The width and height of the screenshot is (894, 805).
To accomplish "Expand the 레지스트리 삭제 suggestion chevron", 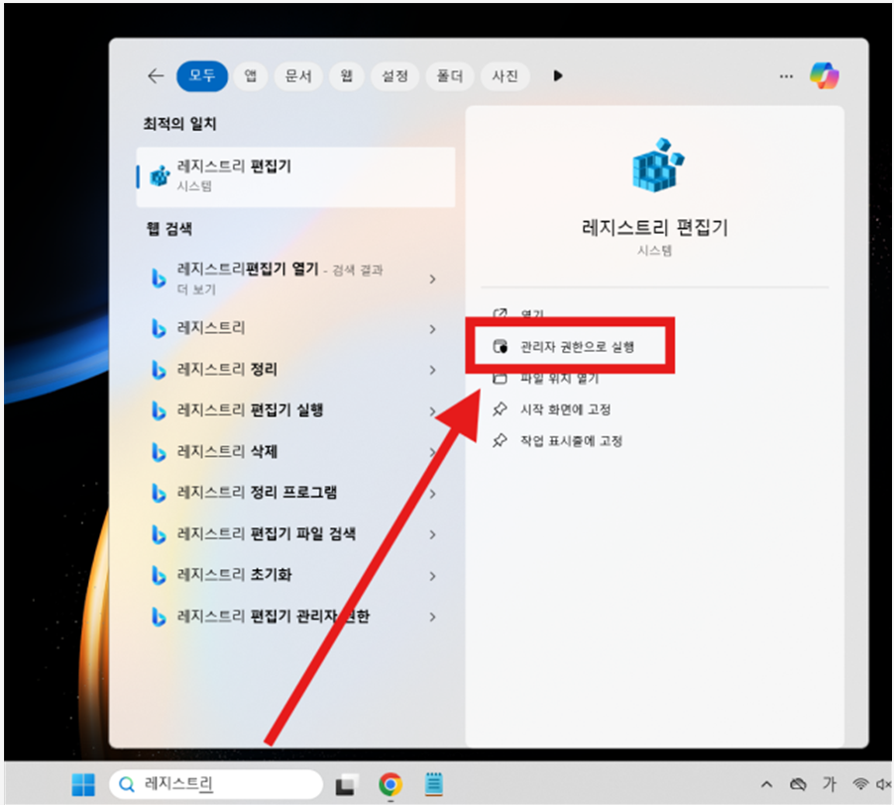I will (433, 450).
